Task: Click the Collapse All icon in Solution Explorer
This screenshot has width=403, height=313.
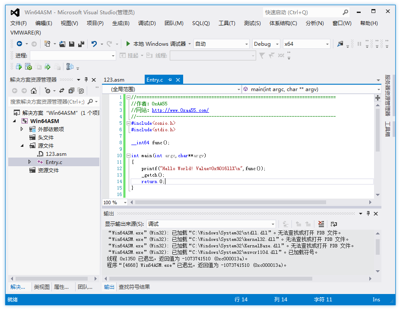Action: tap(71, 91)
